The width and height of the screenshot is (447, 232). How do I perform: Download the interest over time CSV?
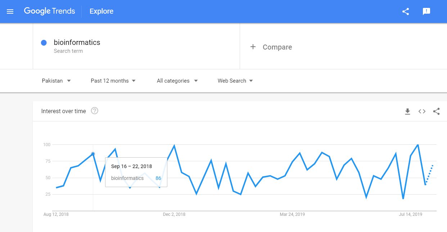point(407,111)
